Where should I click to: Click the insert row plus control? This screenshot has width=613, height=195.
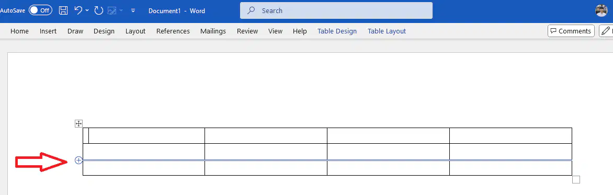point(78,160)
